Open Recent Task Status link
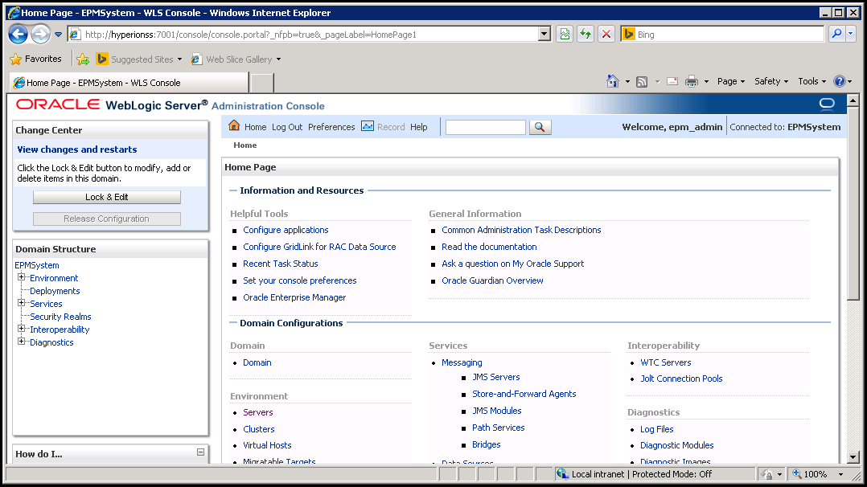 coord(281,264)
